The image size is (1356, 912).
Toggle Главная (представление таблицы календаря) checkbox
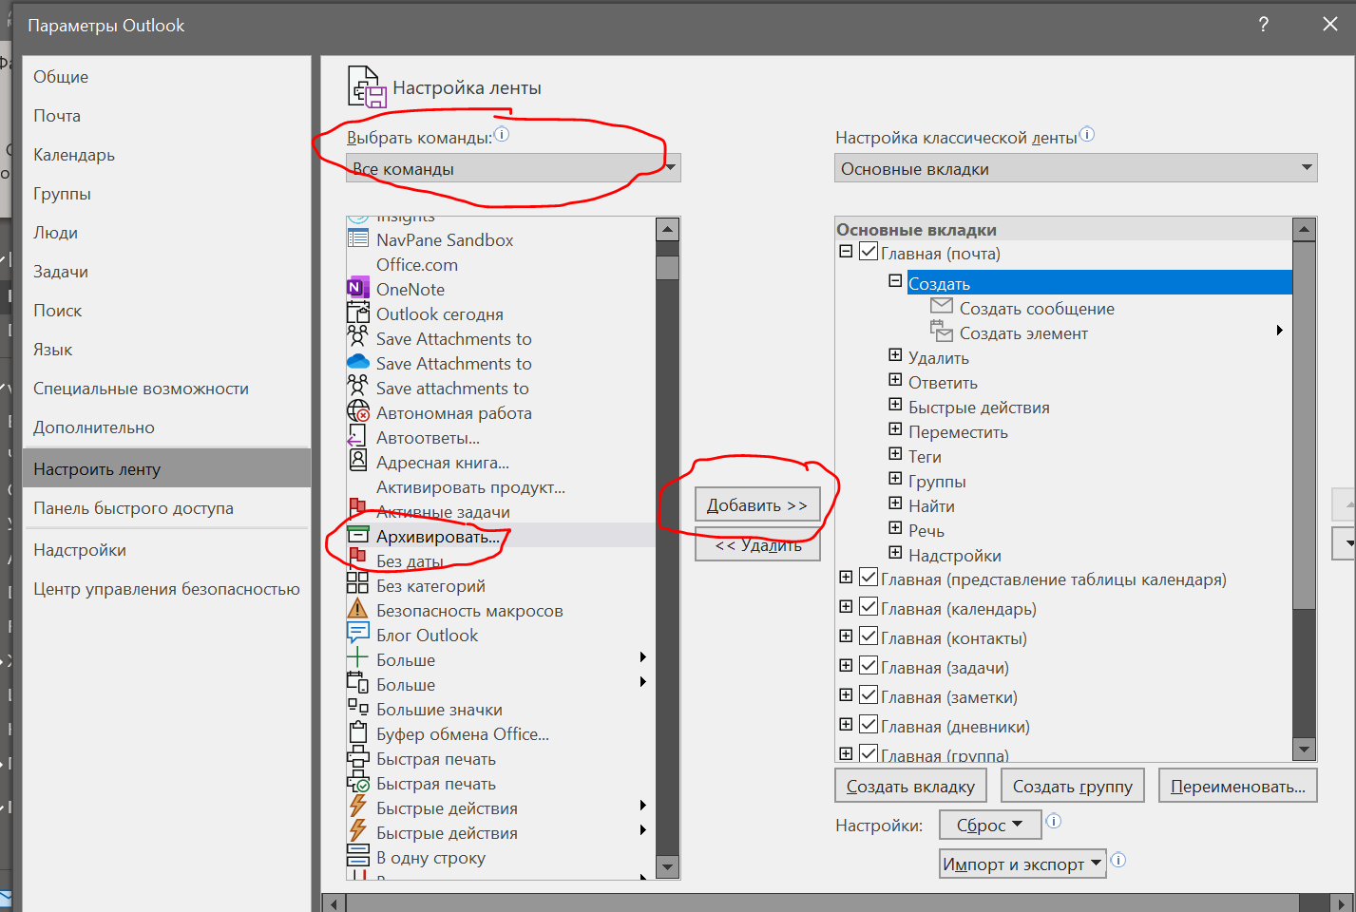[x=868, y=578]
